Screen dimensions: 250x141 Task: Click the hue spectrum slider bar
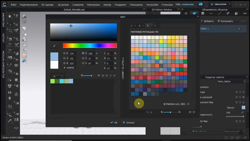(90, 45)
